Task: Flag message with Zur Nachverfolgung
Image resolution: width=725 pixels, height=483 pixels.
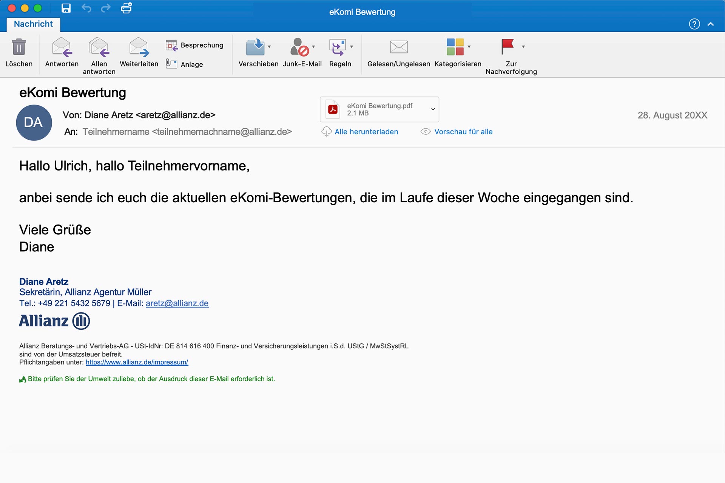Action: 507,46
